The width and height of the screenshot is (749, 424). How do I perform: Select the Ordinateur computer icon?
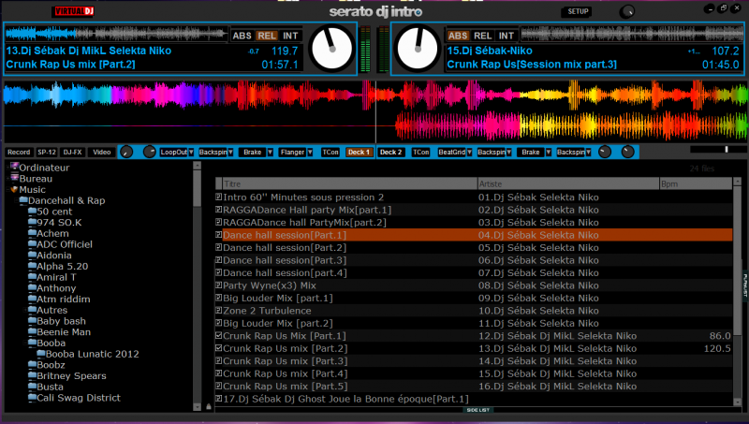(x=15, y=167)
